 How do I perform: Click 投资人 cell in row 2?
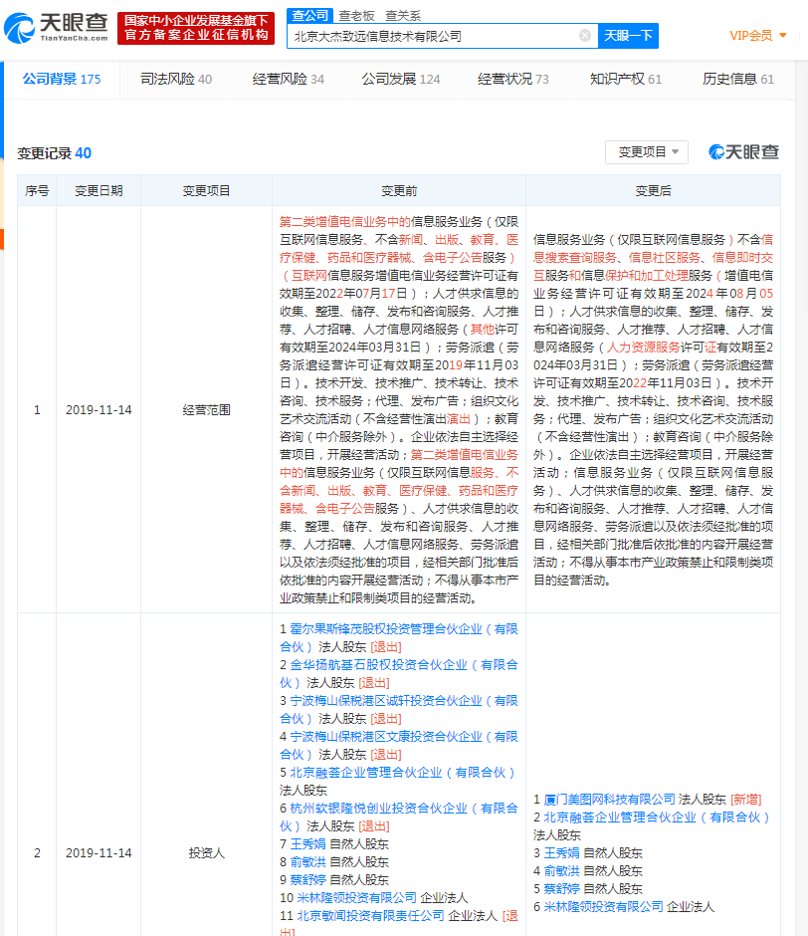tap(206, 853)
